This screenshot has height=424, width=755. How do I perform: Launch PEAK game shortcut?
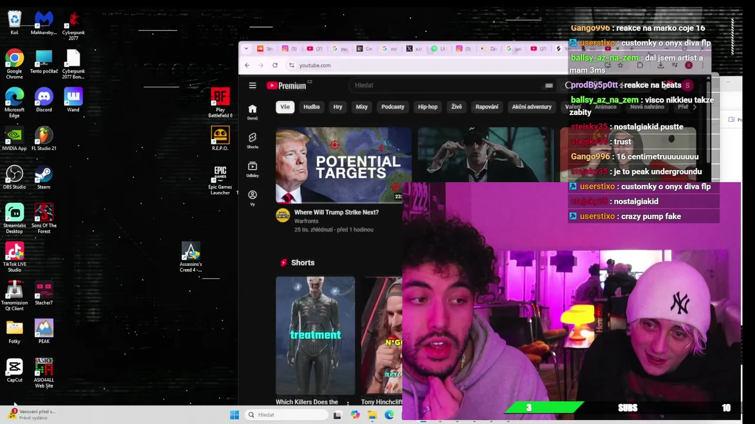[x=44, y=332]
